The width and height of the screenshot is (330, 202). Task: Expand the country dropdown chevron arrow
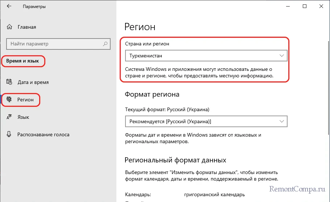tap(282, 56)
